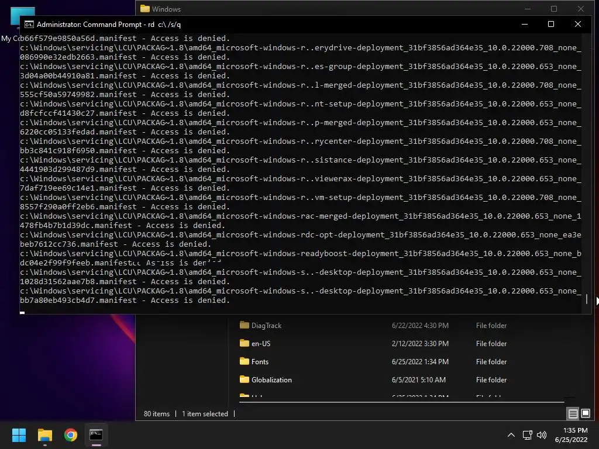Select the Command Prompt taskbar icon
The height and width of the screenshot is (449, 599).
click(96, 435)
